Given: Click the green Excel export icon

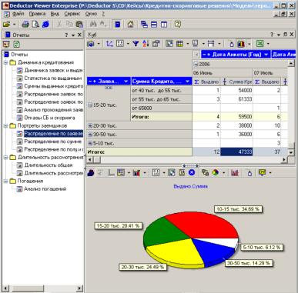Looking at the screenshot, I should [x=260, y=44].
